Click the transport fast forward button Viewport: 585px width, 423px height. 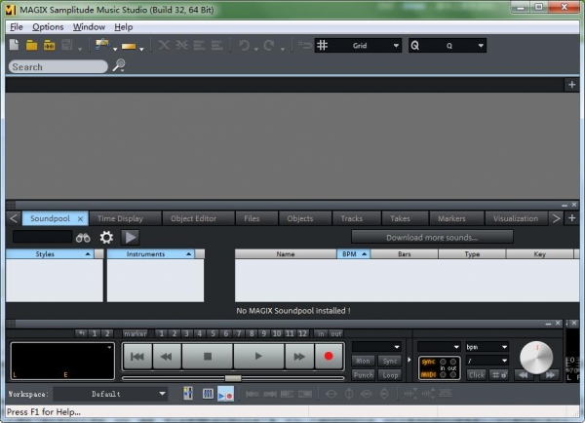(x=299, y=357)
